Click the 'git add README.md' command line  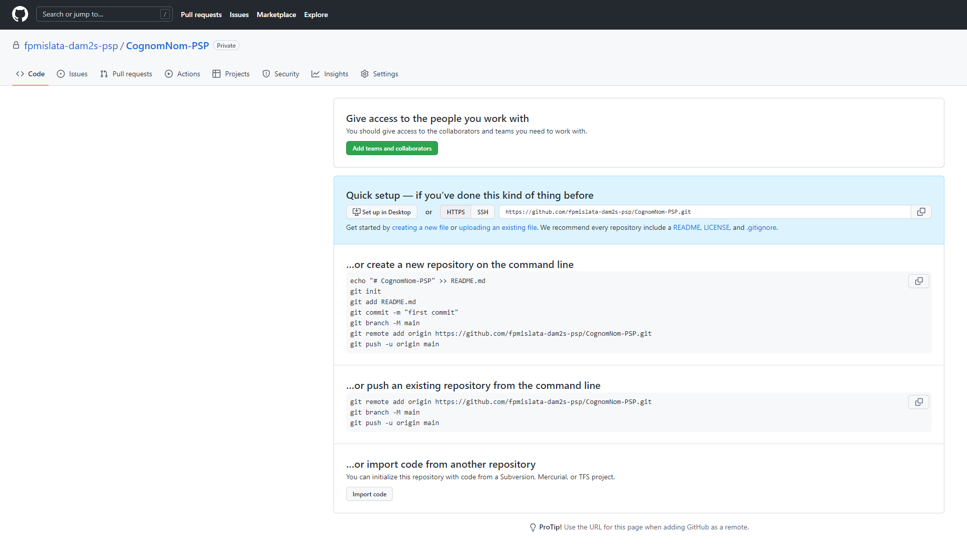tap(383, 302)
